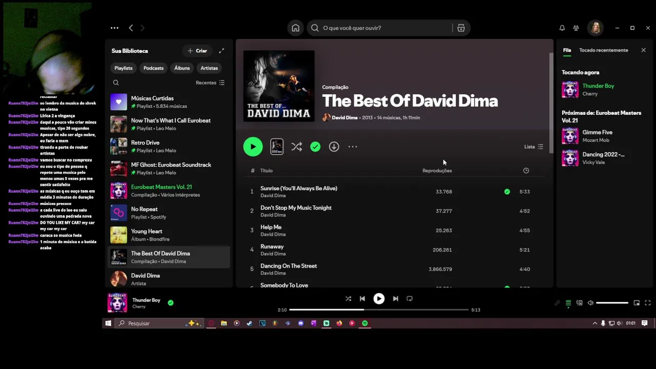This screenshot has height=369, width=656.
Task: Open Eurobeat Masters Vol. 21 compilation
Action: 169,191
